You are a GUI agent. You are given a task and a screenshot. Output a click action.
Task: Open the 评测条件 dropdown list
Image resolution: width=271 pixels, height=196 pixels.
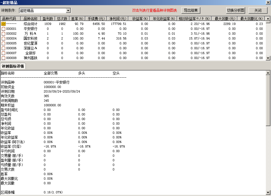pyautogui.click(x=68, y=10)
